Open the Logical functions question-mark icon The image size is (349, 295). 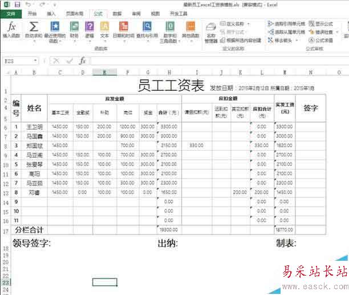click(x=90, y=26)
